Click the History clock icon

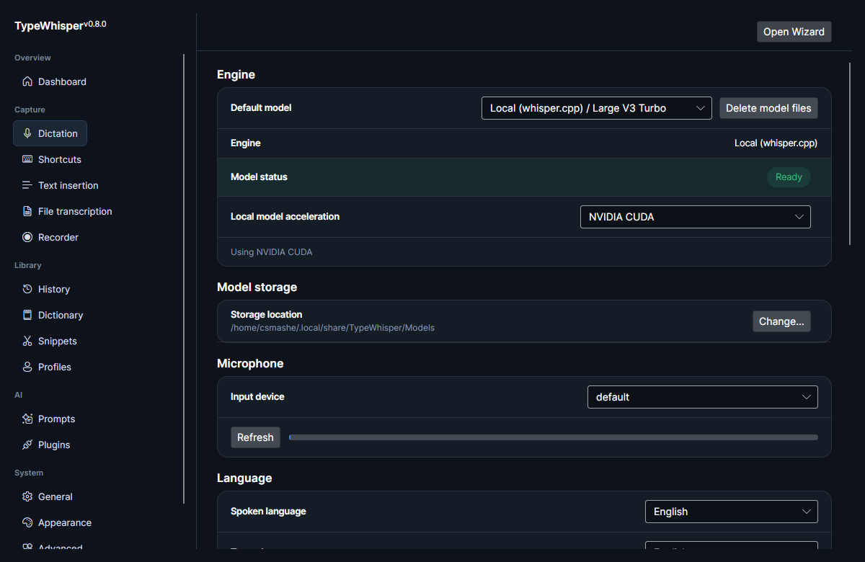tap(27, 289)
